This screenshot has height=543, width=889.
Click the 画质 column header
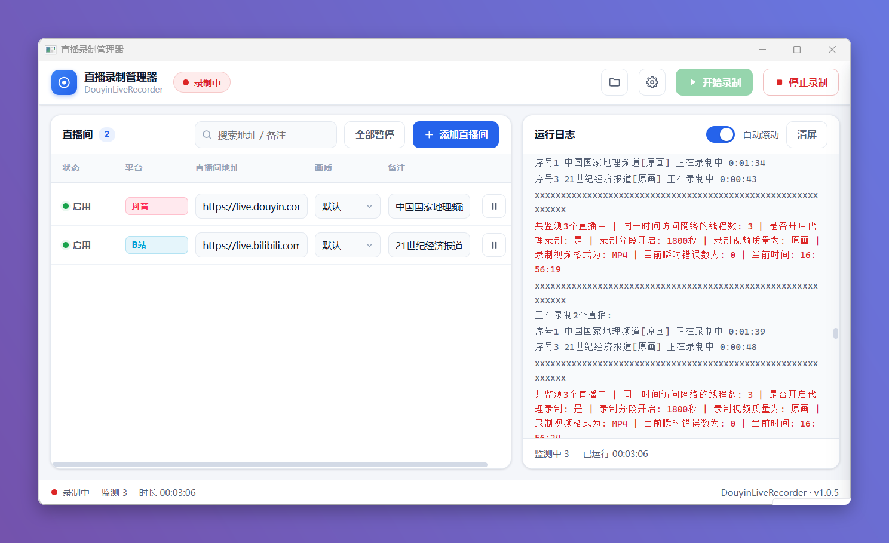[323, 168]
